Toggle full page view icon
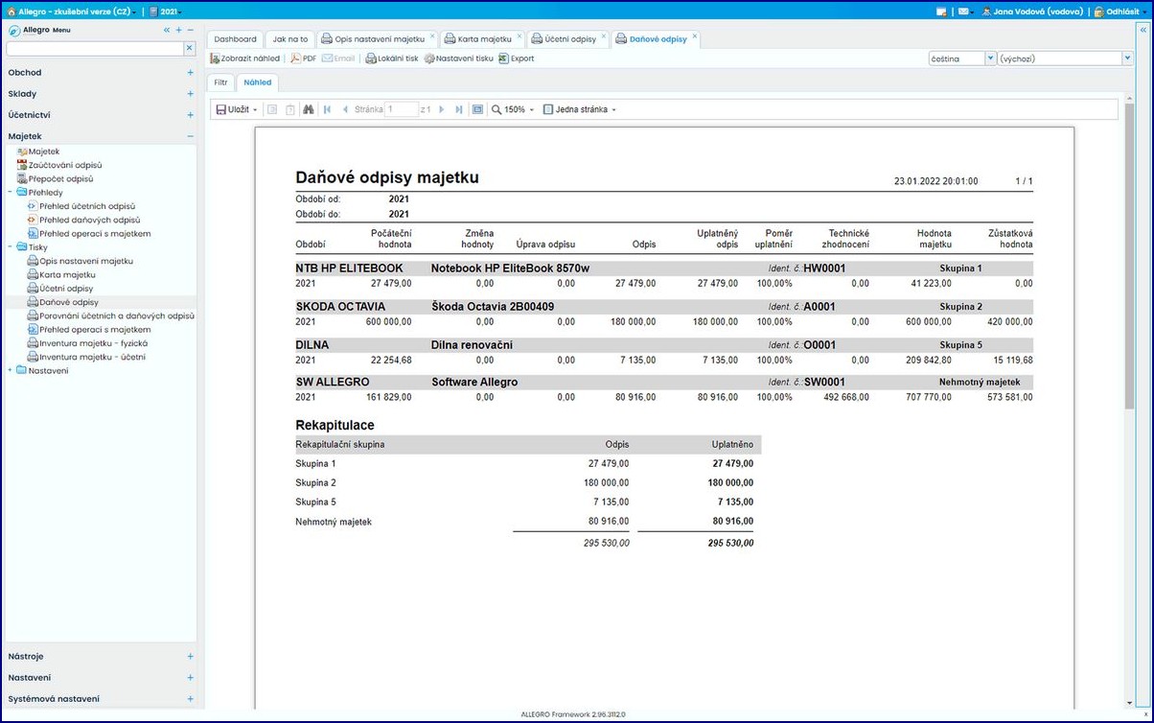This screenshot has height=723, width=1154. coord(477,109)
